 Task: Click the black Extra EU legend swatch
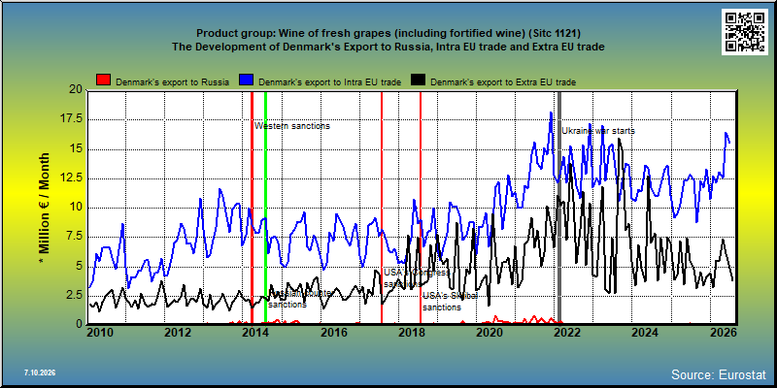419,81
